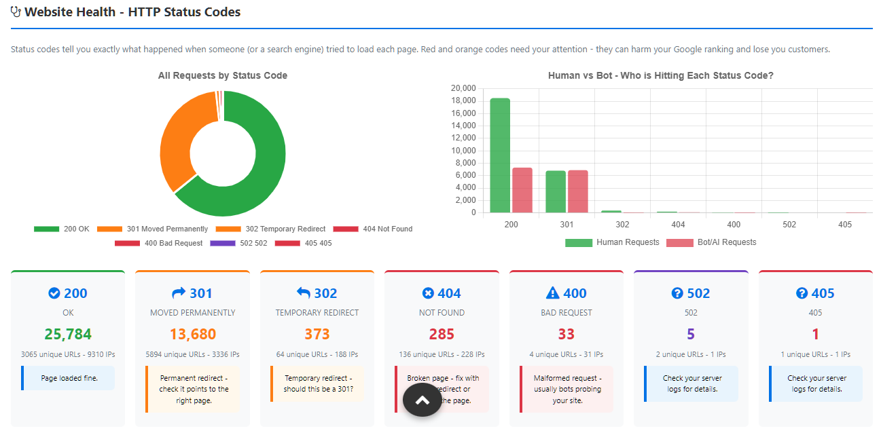Click the reply arrow icon next to 302
The height and width of the screenshot is (433, 881).
[304, 293]
